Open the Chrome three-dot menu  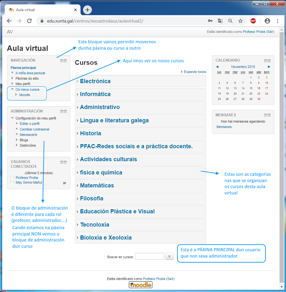(x=277, y=21)
